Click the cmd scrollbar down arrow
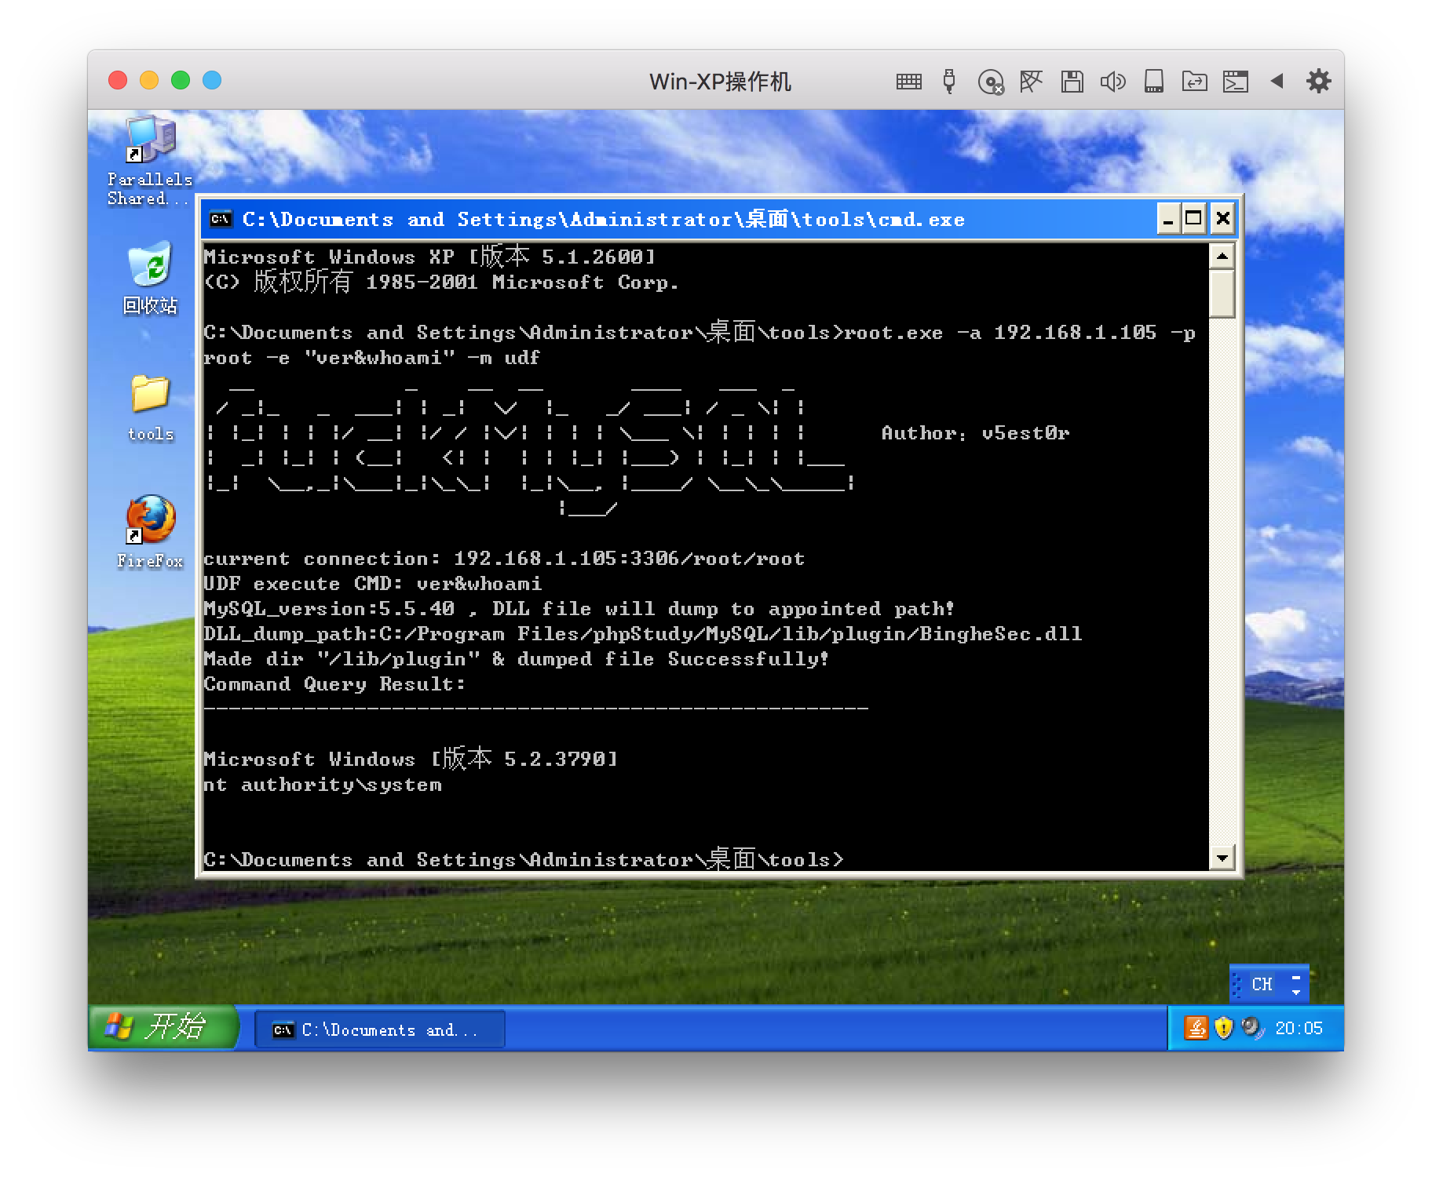The image size is (1432, 1177). [x=1222, y=858]
